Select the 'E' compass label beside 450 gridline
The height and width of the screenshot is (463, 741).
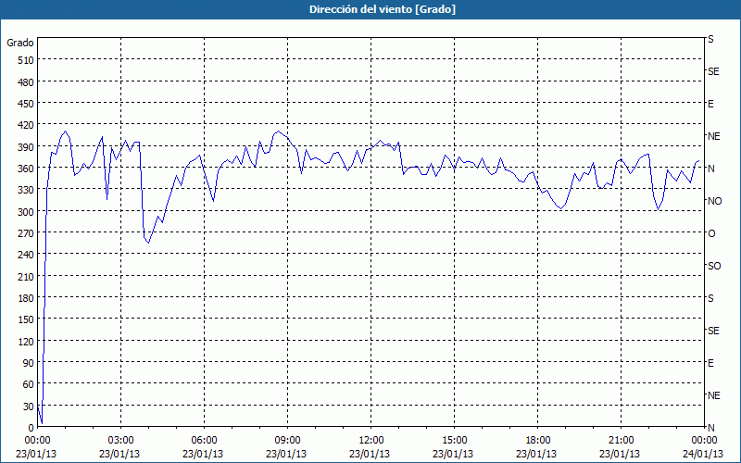click(x=710, y=104)
